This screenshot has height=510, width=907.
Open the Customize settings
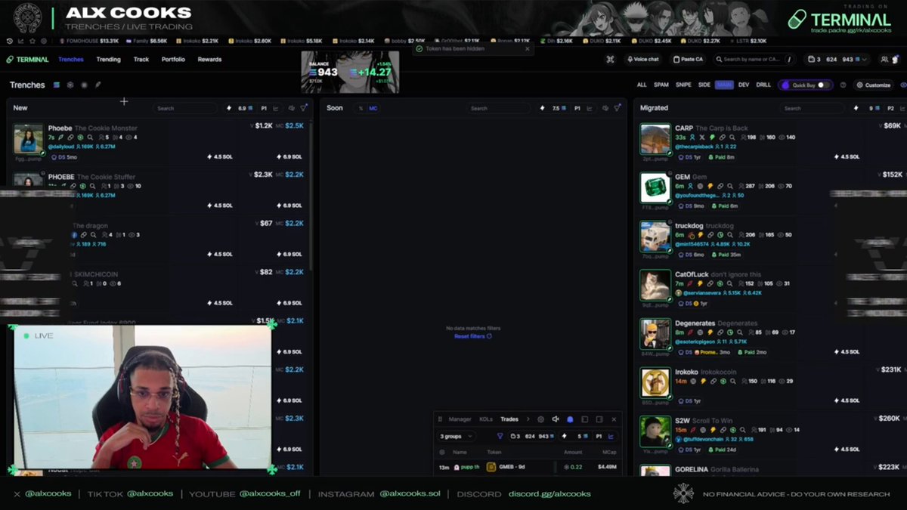(x=873, y=85)
